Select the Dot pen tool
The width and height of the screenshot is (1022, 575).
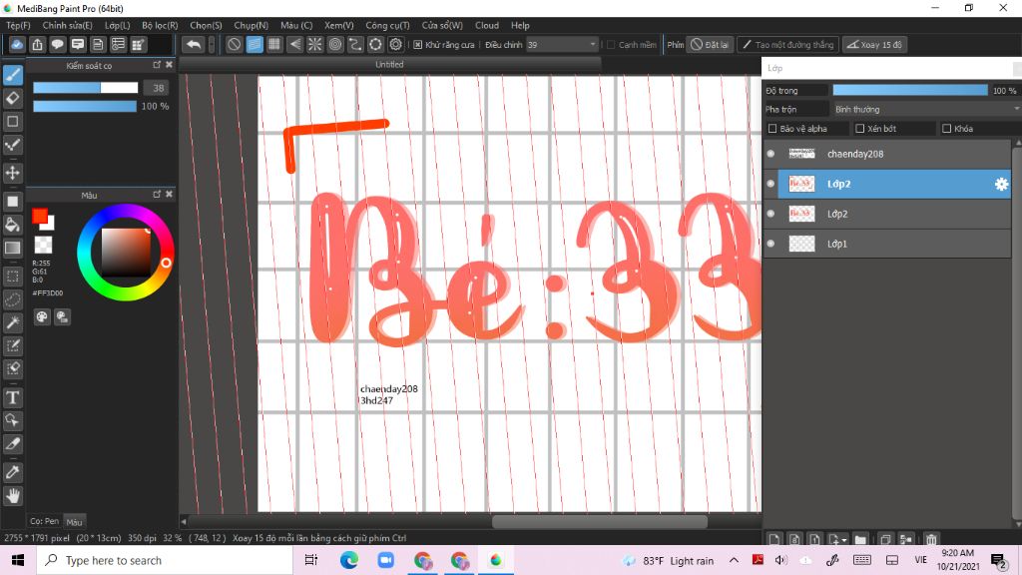(13, 146)
